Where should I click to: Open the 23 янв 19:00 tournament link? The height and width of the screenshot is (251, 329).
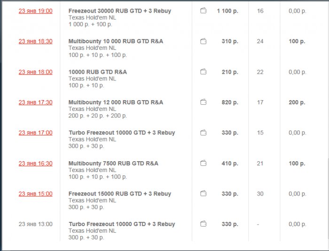[36, 11]
